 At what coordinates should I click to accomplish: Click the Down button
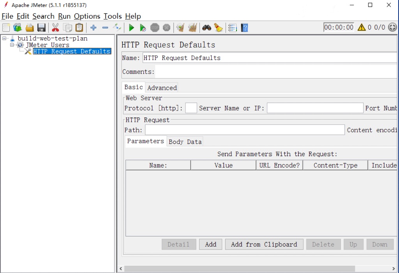[380, 244]
